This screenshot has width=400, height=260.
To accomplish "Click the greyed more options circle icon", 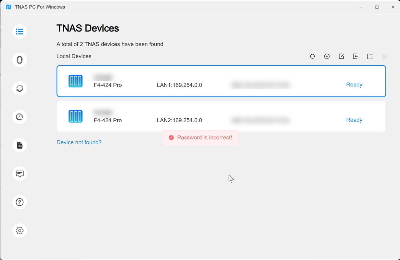I will [384, 56].
